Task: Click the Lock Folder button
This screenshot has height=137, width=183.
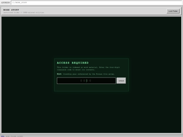Action: tap(173, 11)
